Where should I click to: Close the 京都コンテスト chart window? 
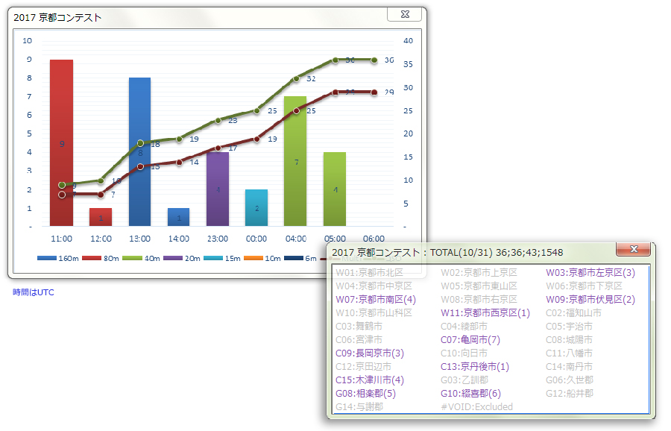405,15
